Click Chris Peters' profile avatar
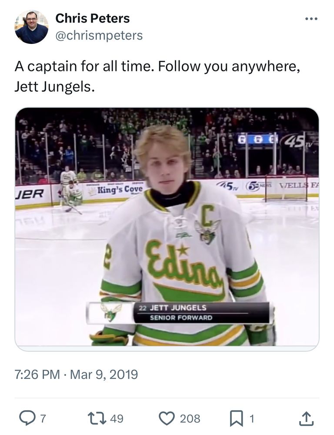 click(x=31, y=27)
